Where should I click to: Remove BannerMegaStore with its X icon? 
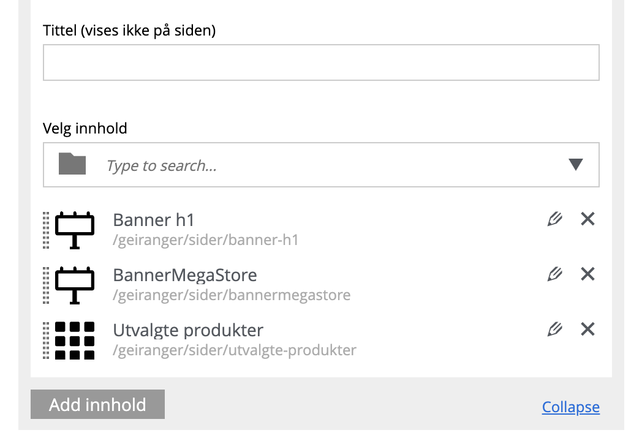pyautogui.click(x=587, y=274)
